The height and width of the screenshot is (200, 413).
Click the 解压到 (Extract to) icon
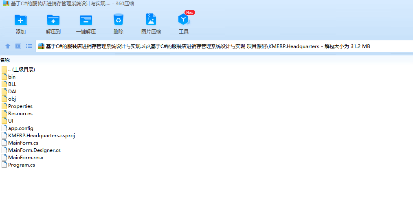tap(53, 20)
